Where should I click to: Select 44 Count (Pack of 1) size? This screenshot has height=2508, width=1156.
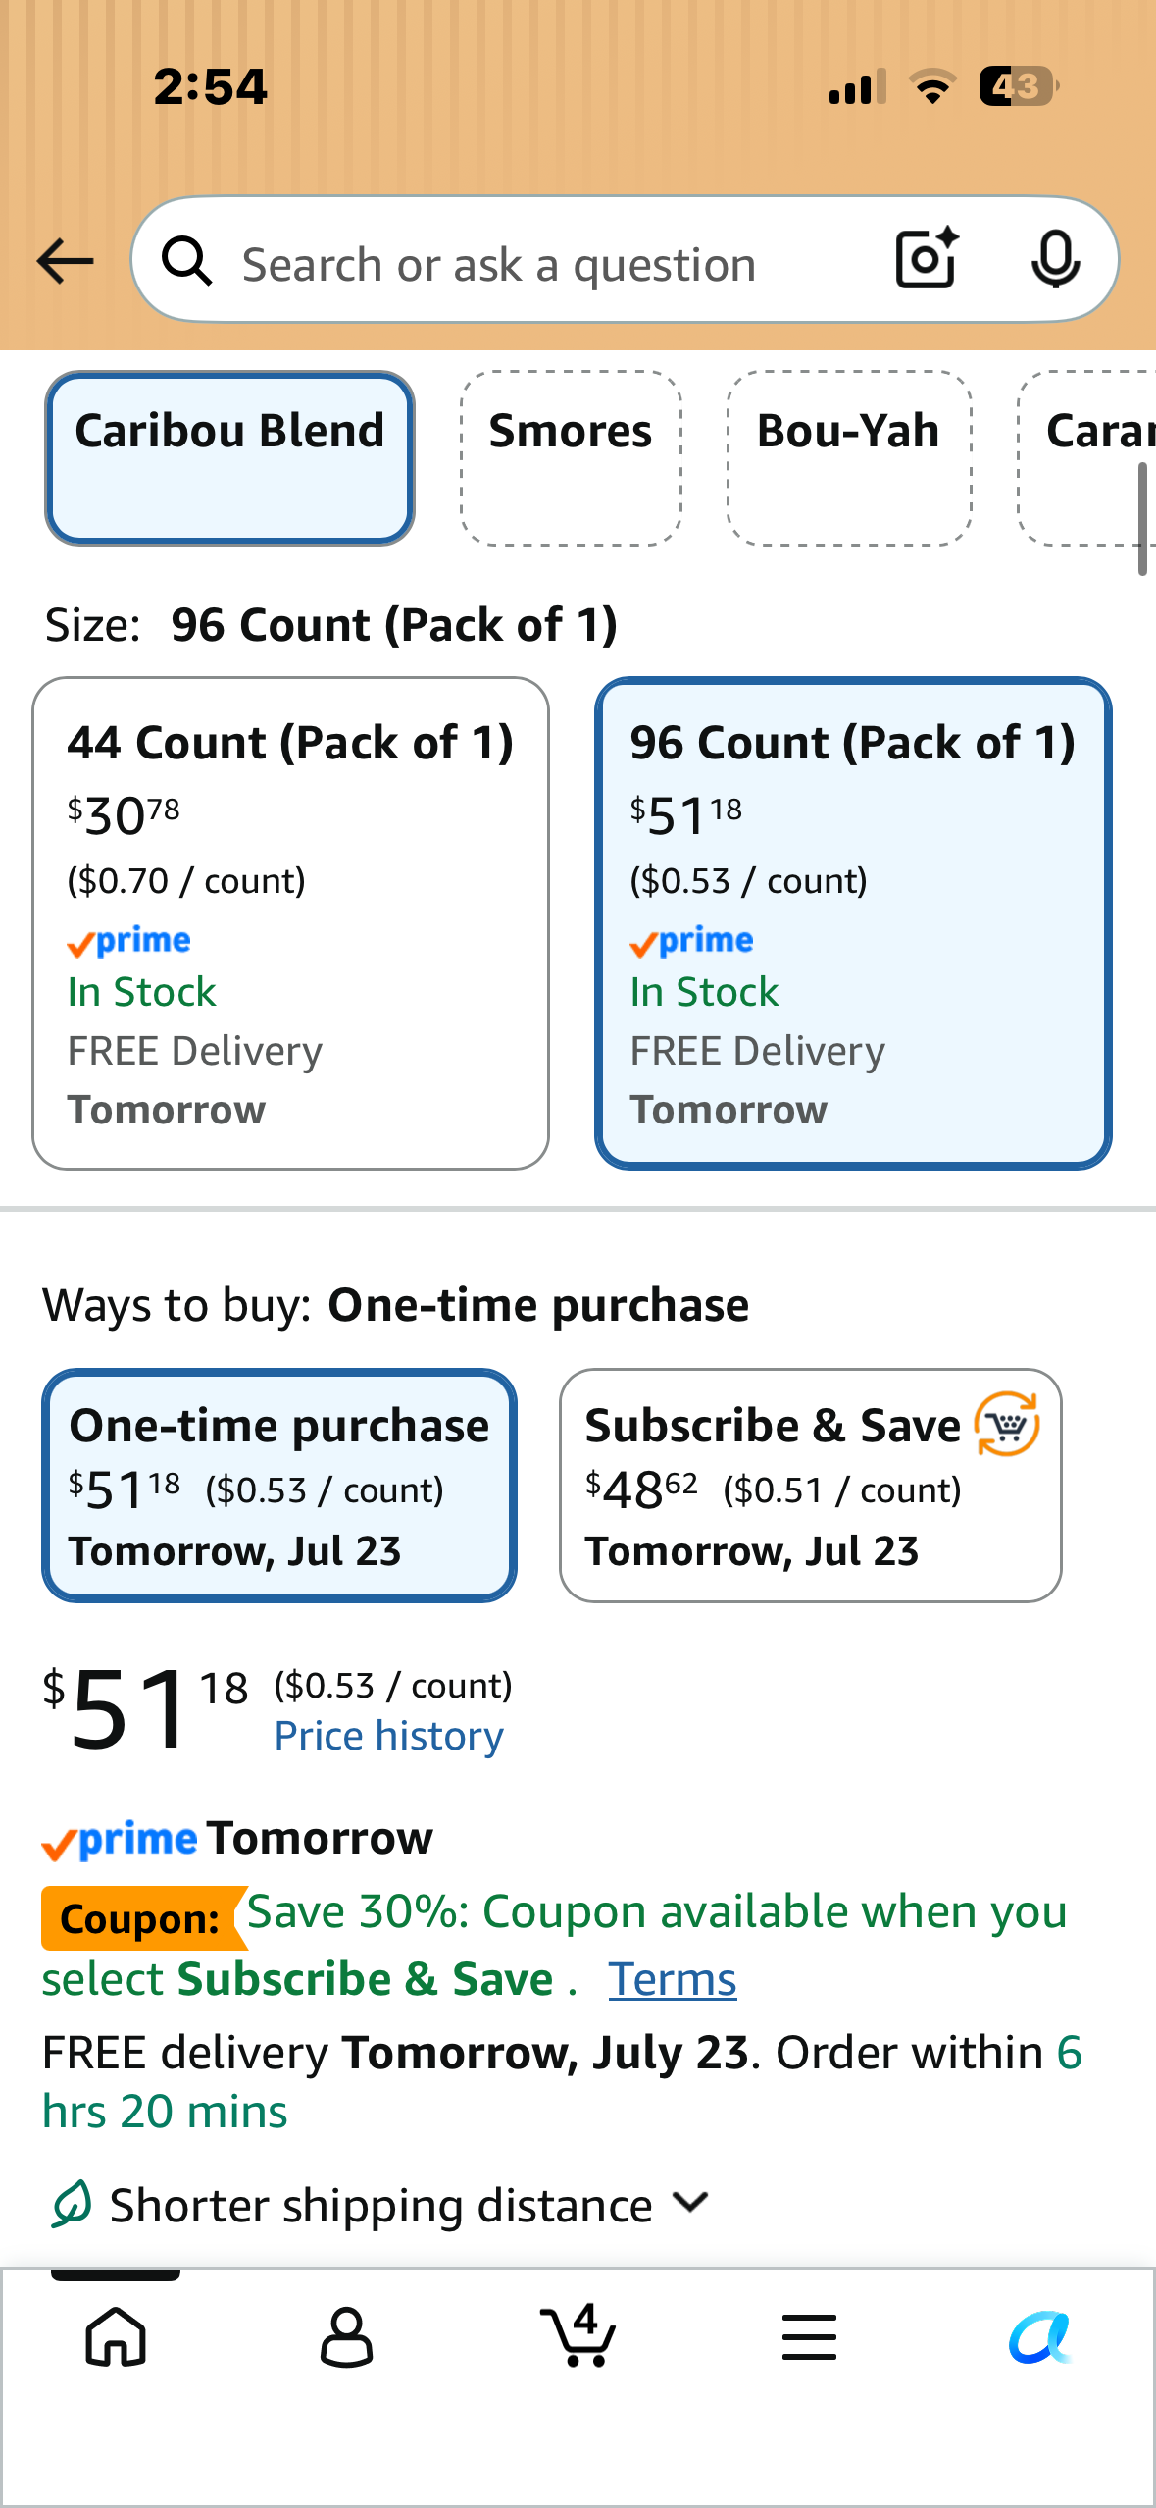290,922
